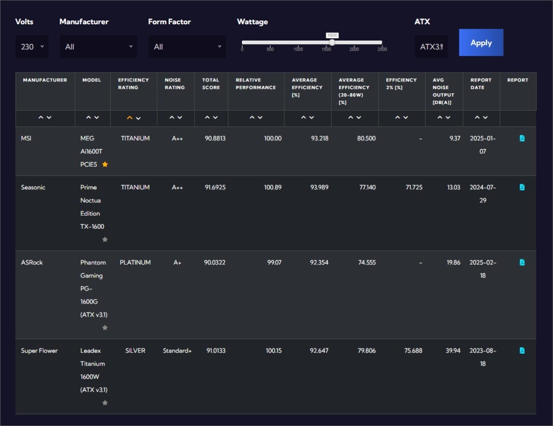Click the down sort arrow under Manufacturer
553x426 pixels.
click(x=49, y=118)
